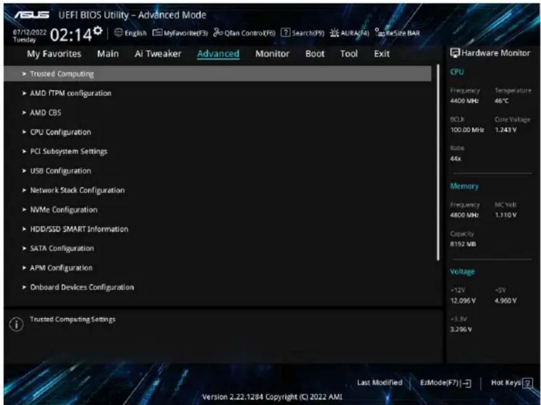Viewport: 541px width, 405px height.
Task: Expand the CPU Configuration arrow
Action: pos(24,132)
